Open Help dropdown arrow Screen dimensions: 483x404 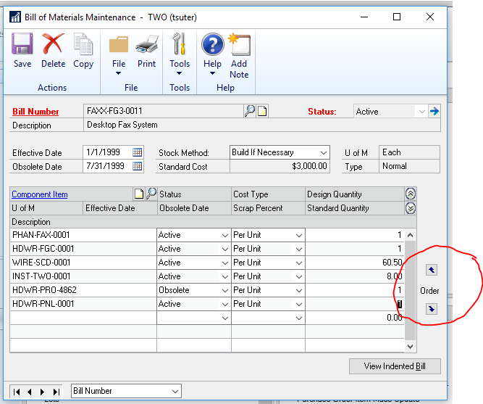tap(213, 73)
